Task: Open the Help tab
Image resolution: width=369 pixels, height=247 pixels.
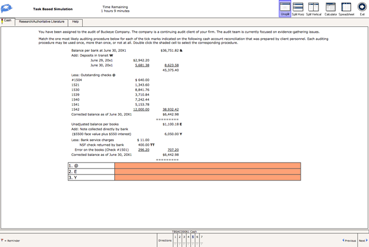Action: coord(76,21)
